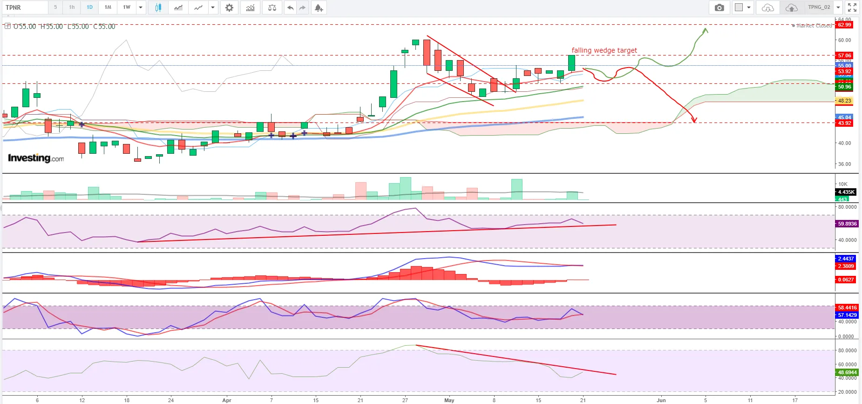This screenshot has width=862, height=404.
Task: Open the layout square selector
Action: 739,7
